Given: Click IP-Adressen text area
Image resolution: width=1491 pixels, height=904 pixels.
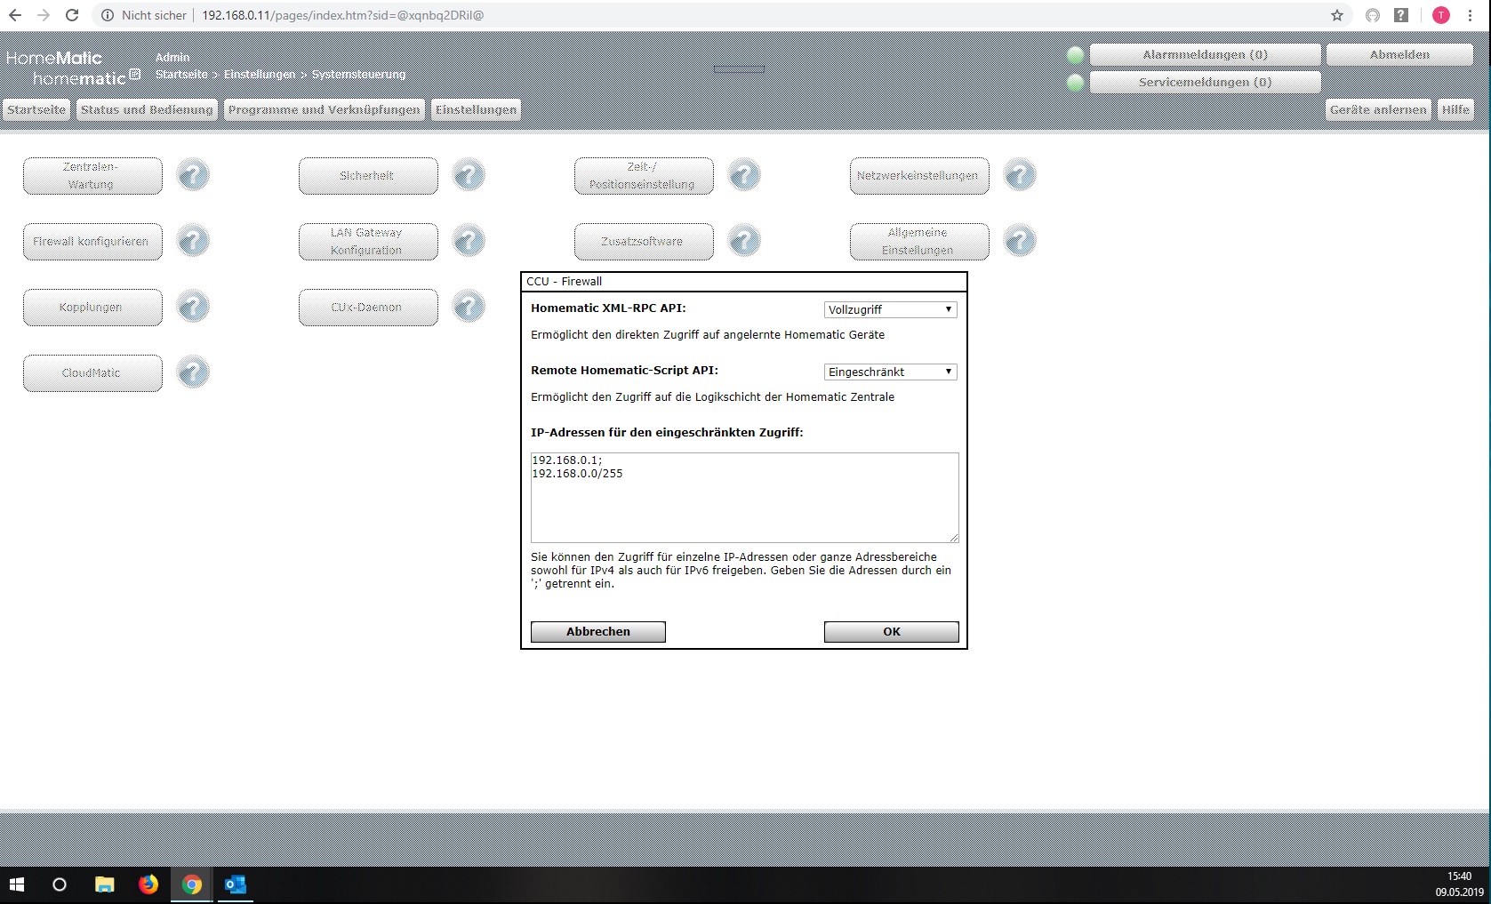Looking at the screenshot, I should pos(744,497).
